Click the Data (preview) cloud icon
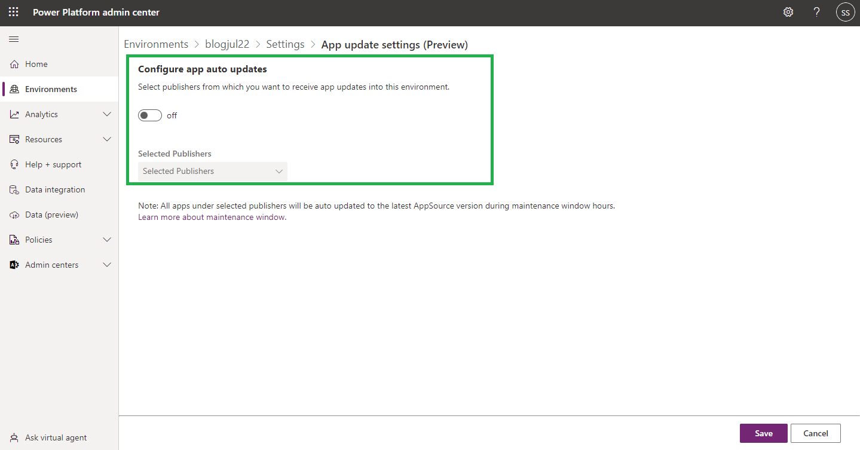This screenshot has height=450, width=860. (x=14, y=215)
